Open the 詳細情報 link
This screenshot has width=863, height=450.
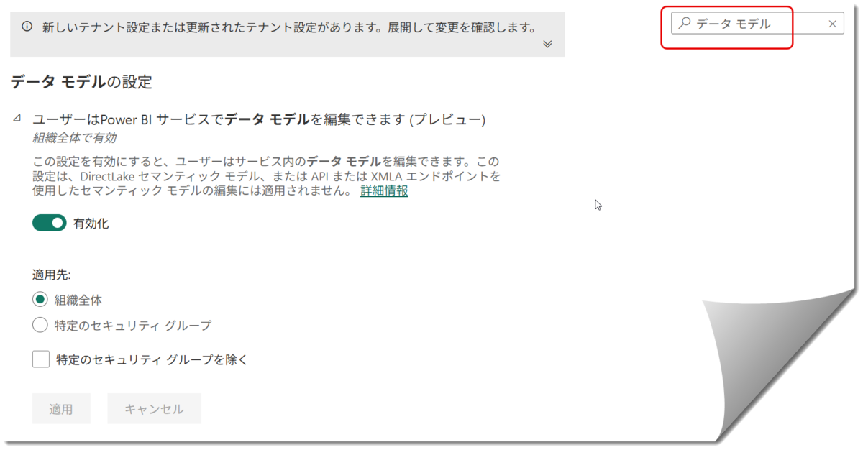pyautogui.click(x=384, y=191)
